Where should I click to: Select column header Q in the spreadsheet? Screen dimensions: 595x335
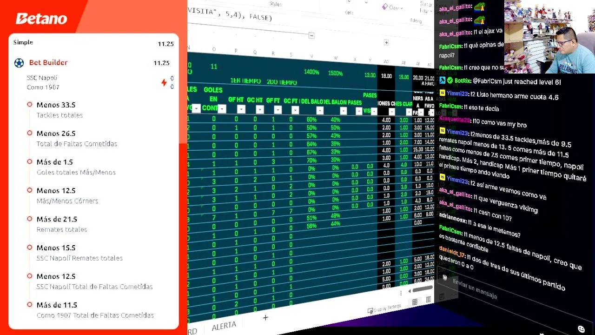(255, 52)
